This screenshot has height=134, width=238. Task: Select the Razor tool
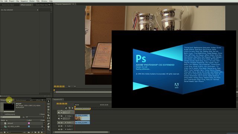(49, 115)
